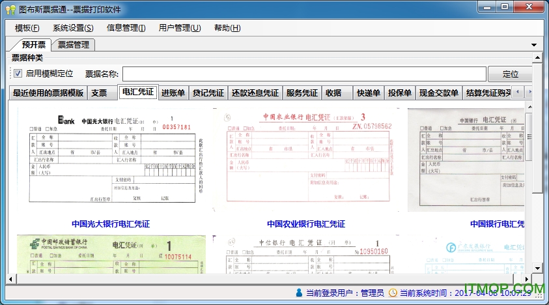Open the tab list dropdown arrow

click(534, 45)
